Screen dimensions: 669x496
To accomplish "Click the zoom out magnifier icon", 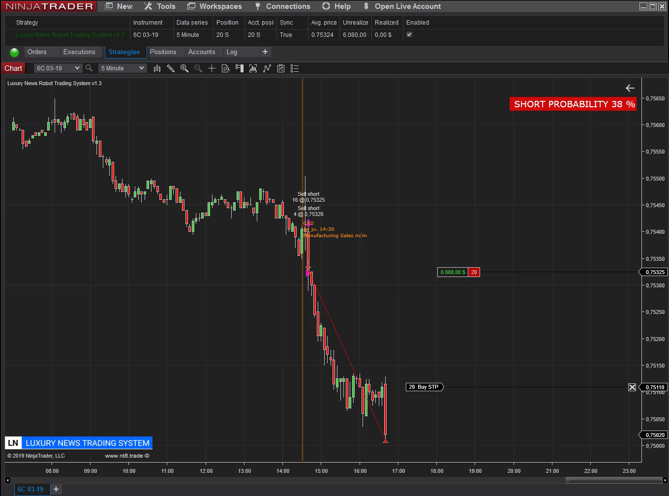I will click(x=198, y=68).
